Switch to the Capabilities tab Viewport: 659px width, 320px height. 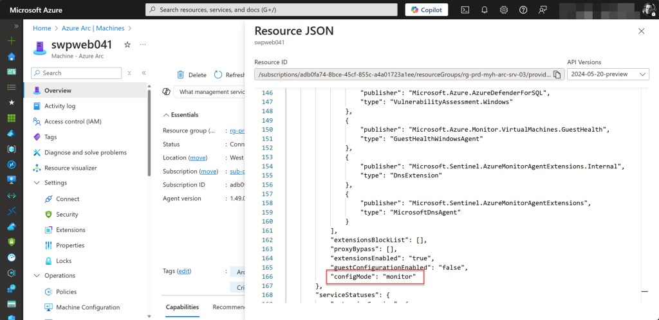(182, 307)
